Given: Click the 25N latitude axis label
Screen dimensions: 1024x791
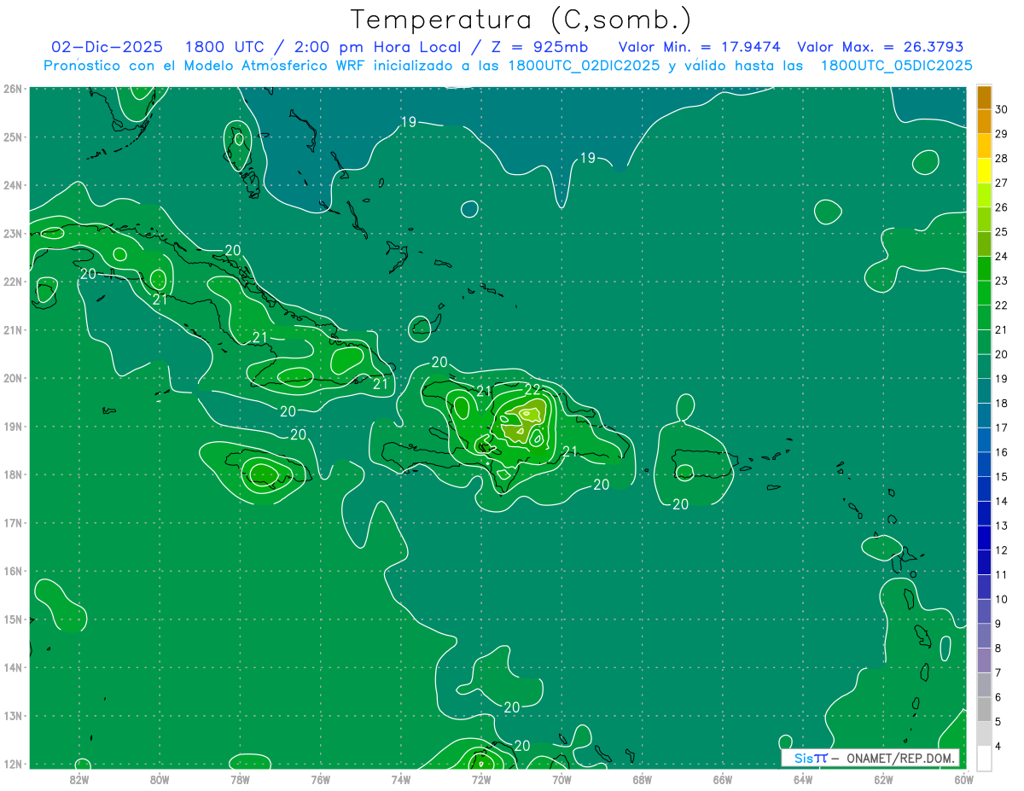Looking at the screenshot, I should point(13,137).
